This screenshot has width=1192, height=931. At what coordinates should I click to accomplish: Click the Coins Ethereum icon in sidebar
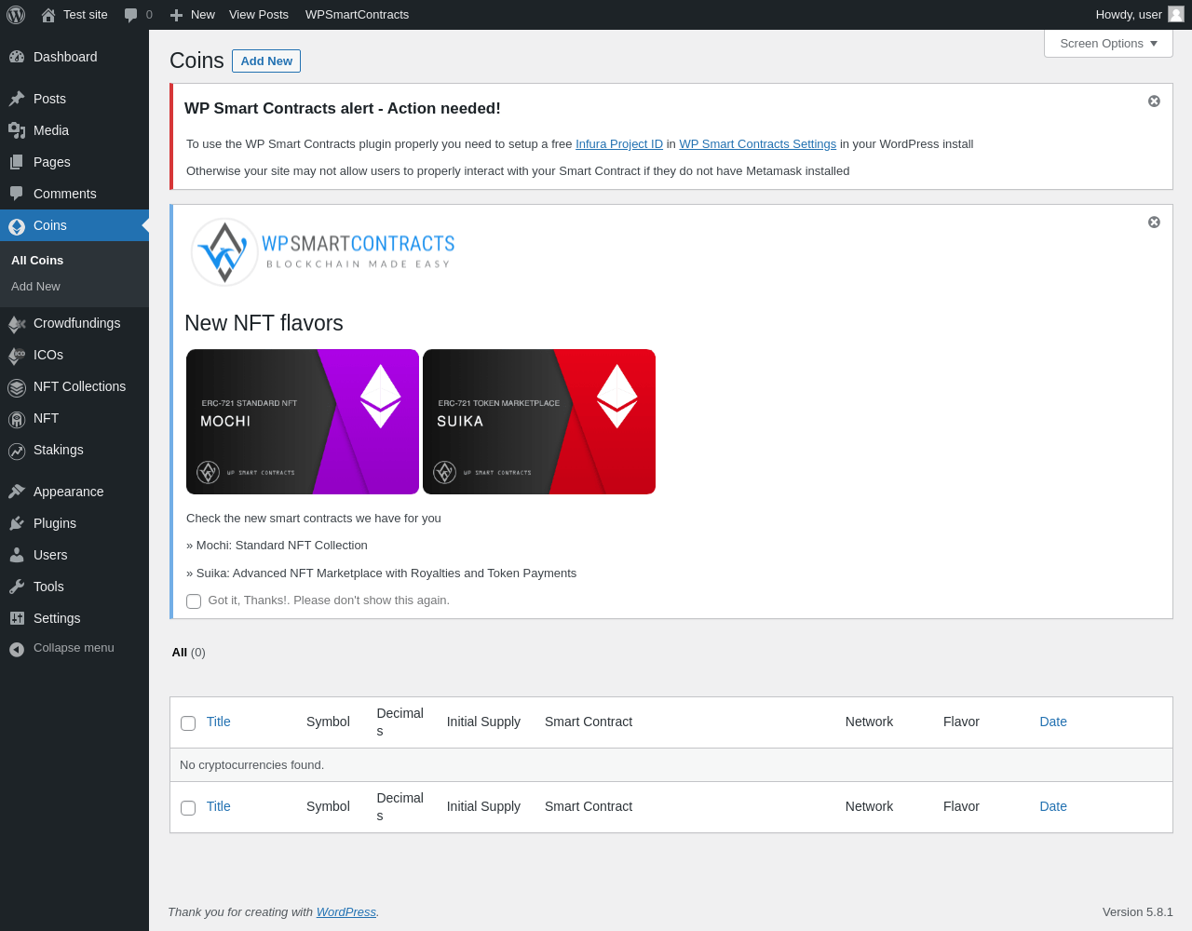tap(17, 226)
